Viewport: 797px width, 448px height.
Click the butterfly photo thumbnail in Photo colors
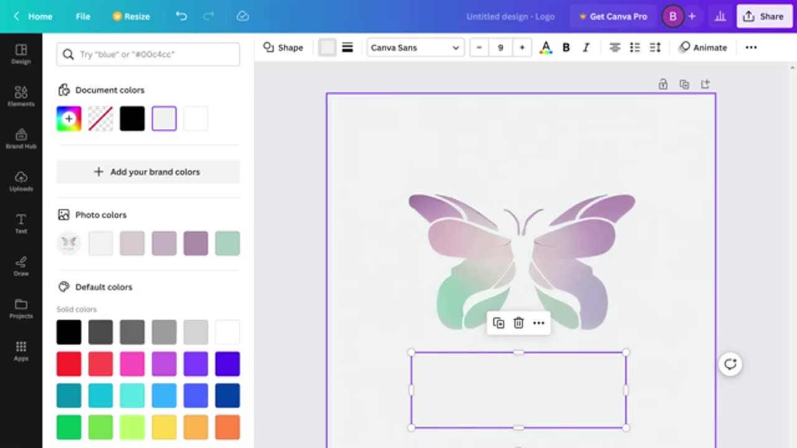tap(68, 243)
